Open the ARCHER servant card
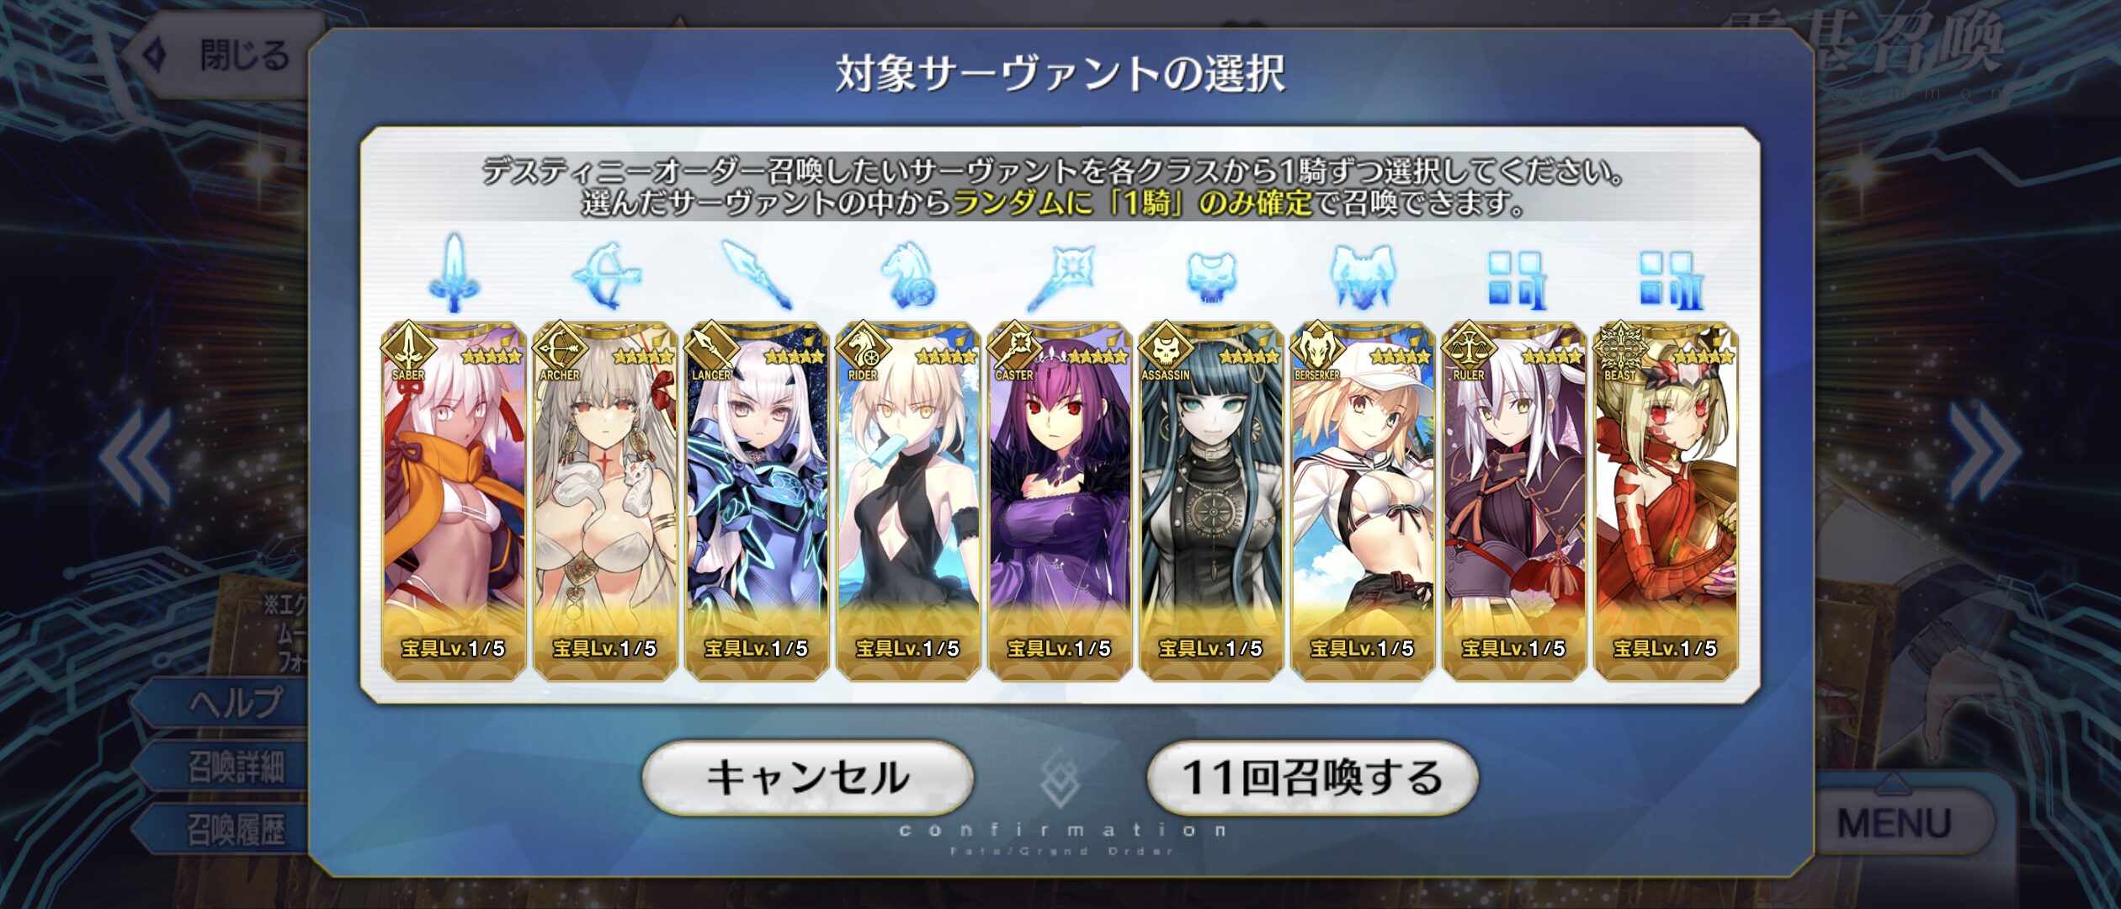2121x909 pixels. click(x=606, y=501)
